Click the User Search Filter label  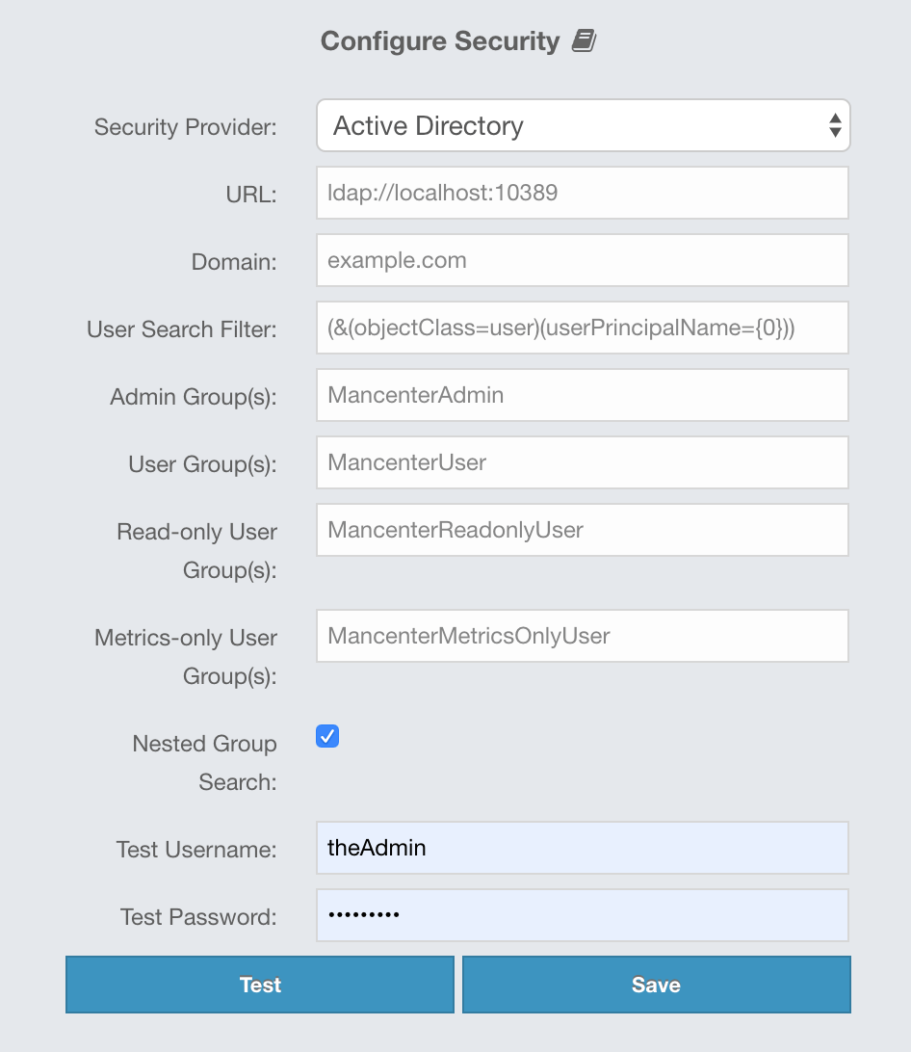[x=181, y=329]
